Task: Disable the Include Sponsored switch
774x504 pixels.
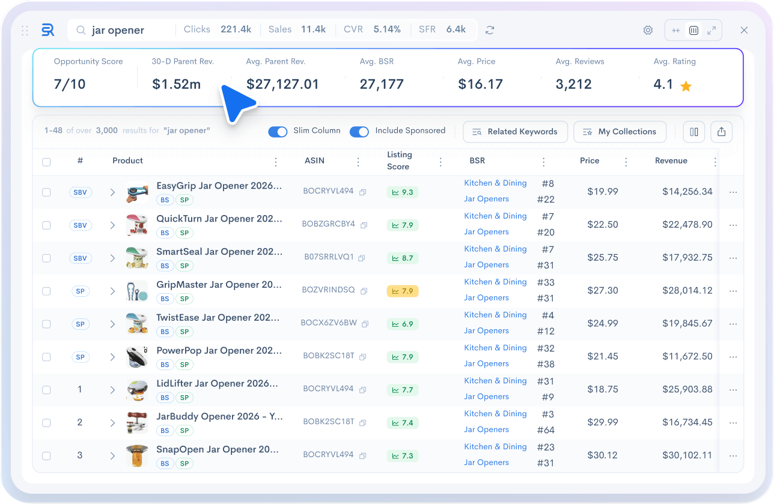Action: point(359,132)
